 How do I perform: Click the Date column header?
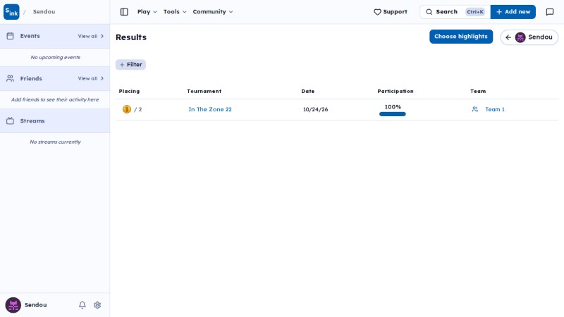(x=308, y=92)
